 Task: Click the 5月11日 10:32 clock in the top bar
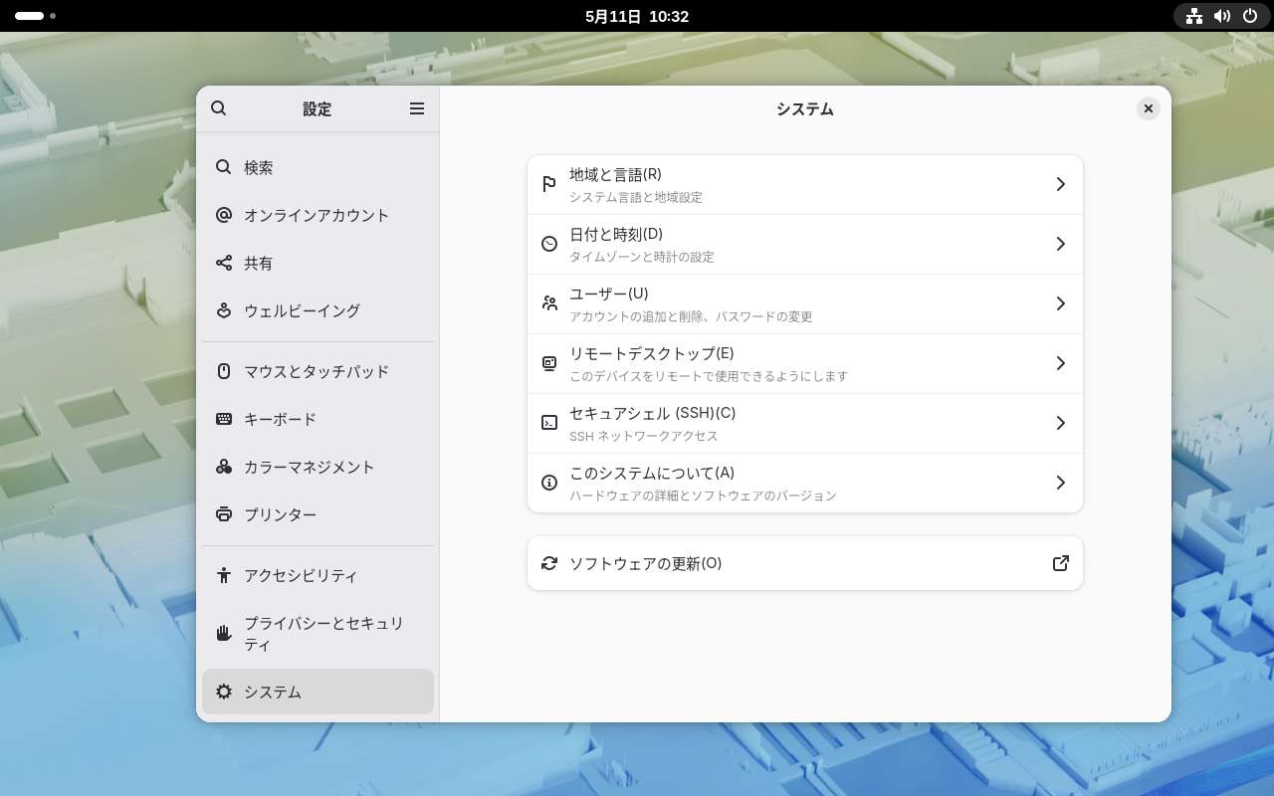pos(637,16)
